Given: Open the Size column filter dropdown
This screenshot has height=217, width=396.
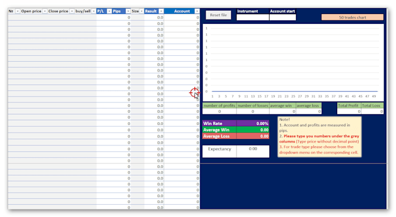Looking at the screenshot, I should click(142, 11).
